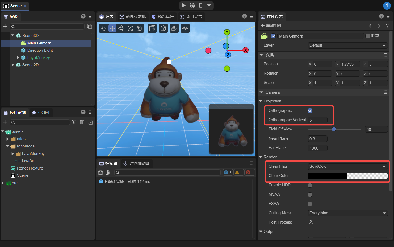
Task: Click the box display mode icon
Action: pyautogui.click(x=163, y=28)
